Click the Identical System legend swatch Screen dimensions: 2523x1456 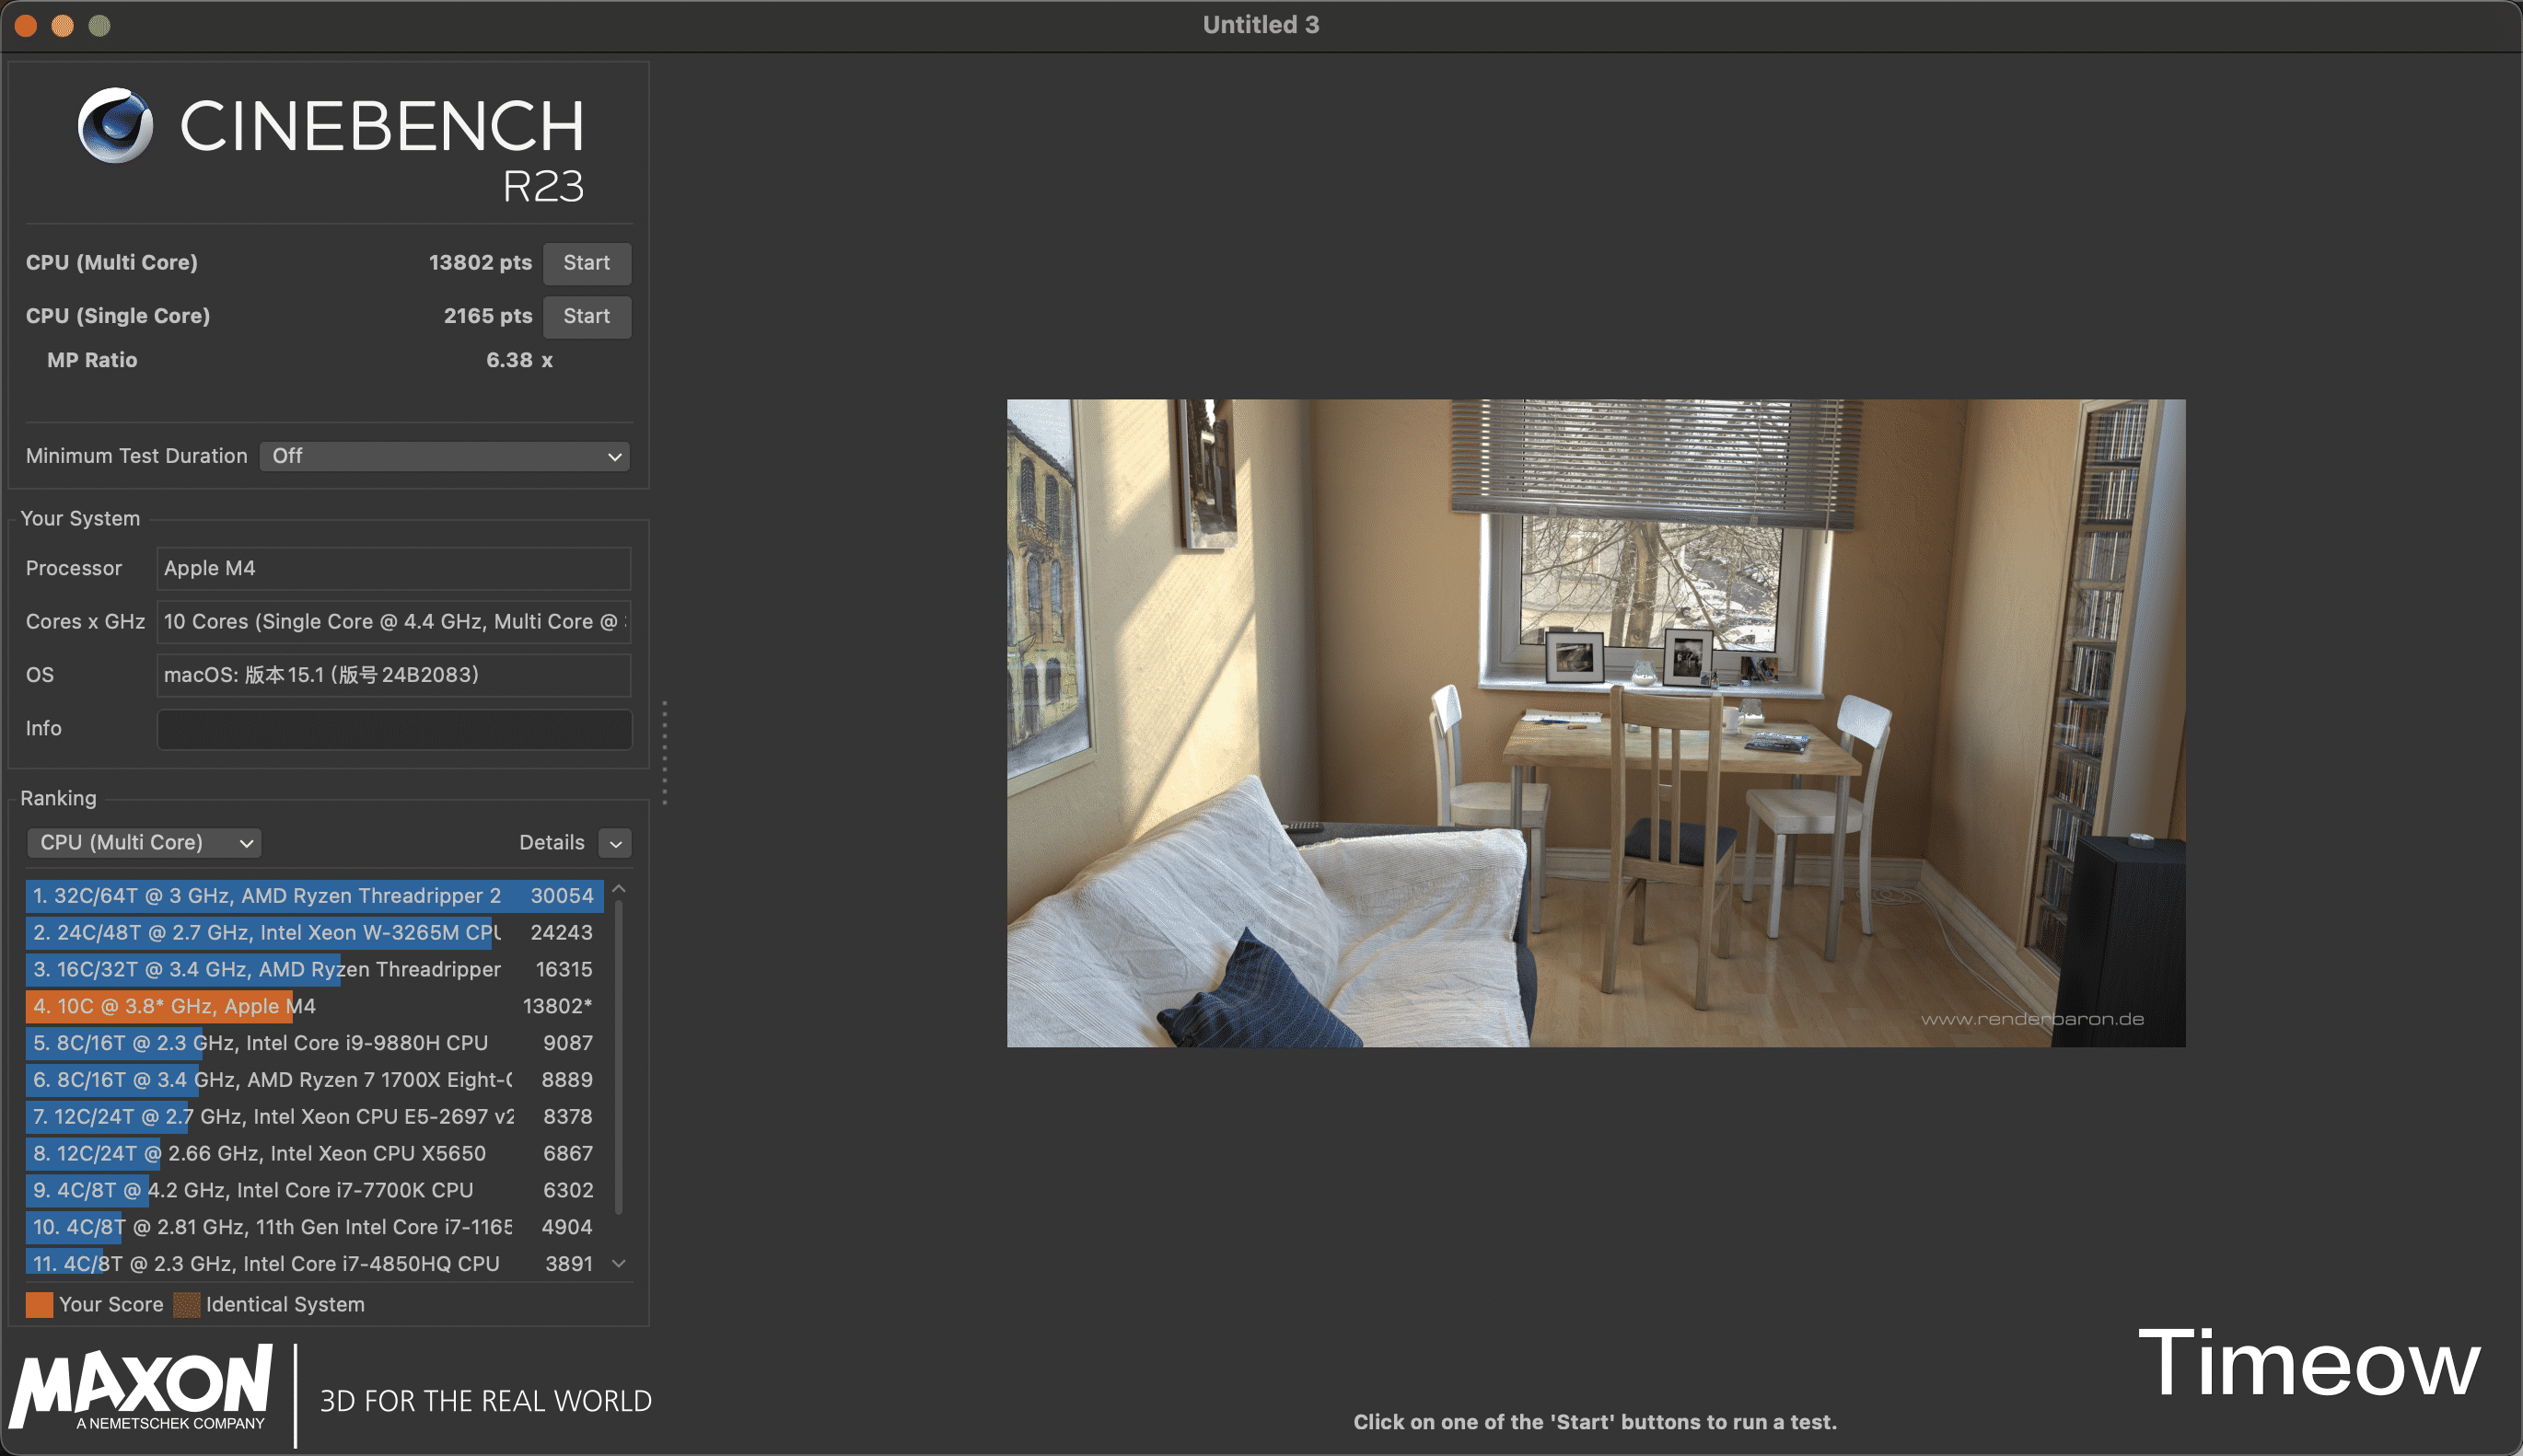186,1305
